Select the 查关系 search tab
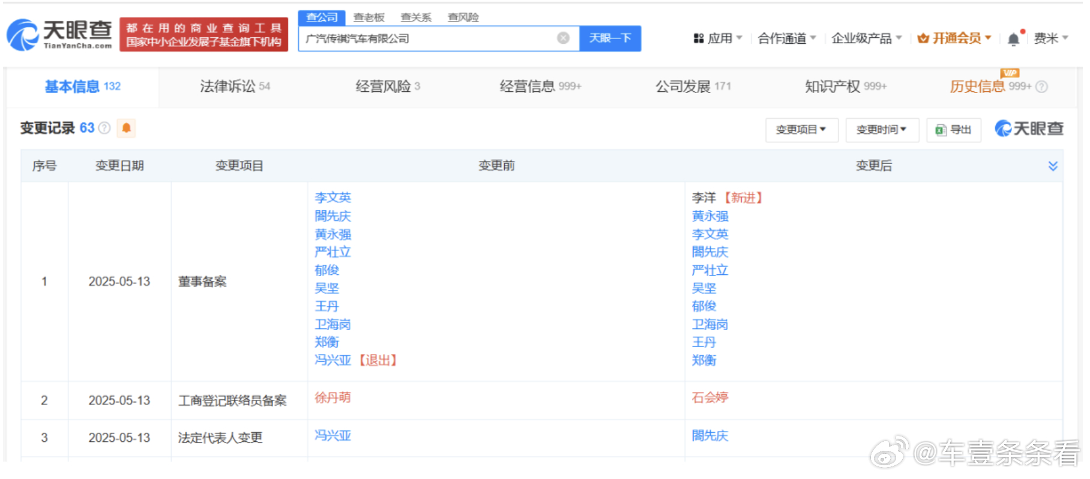The height and width of the screenshot is (479, 1090). tap(416, 17)
